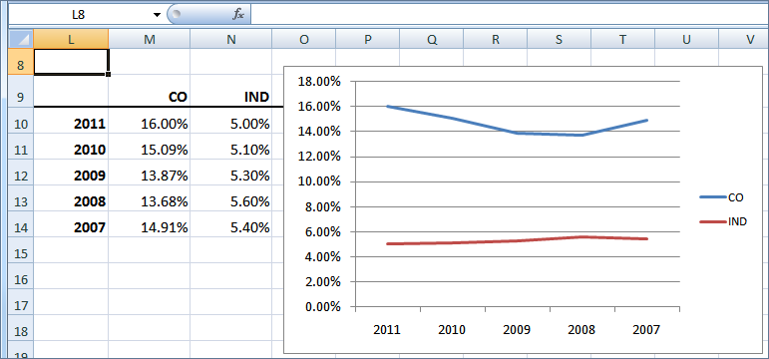Click the fx Insert Function icon
Viewport: 769px width, 359px height.
pyautogui.click(x=238, y=15)
